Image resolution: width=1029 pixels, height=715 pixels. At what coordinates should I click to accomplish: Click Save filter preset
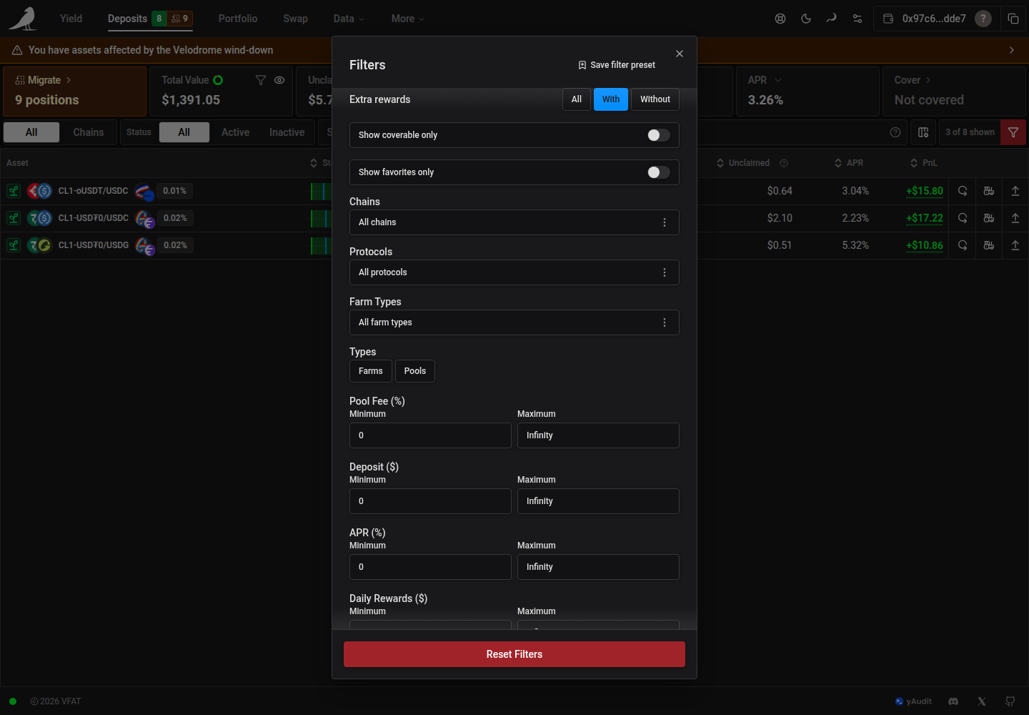617,65
